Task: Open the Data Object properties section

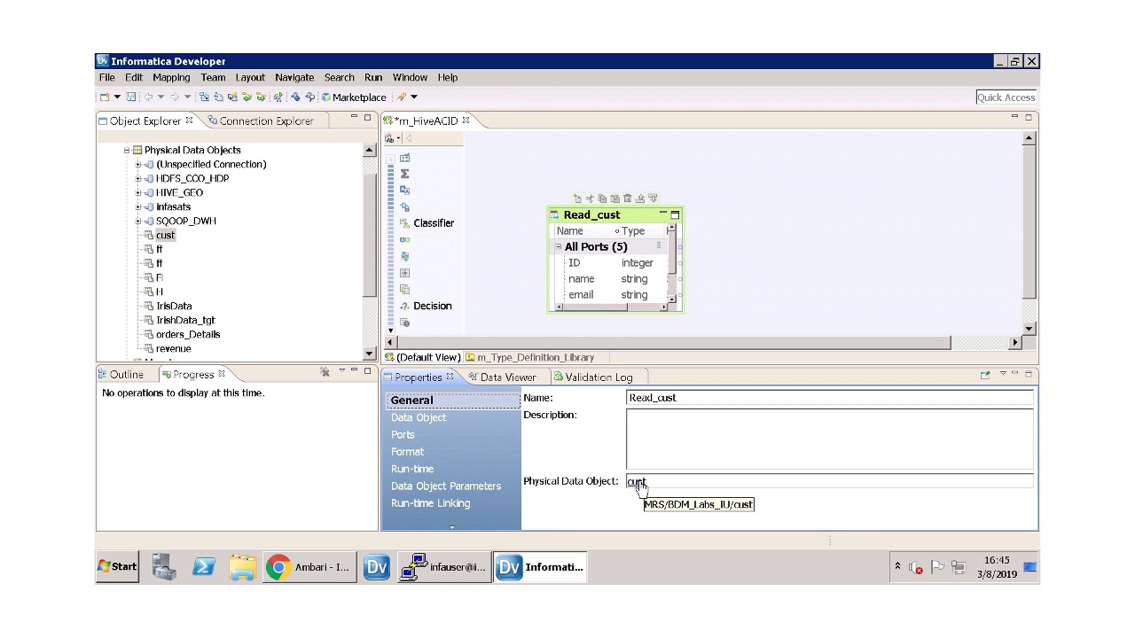Action: pos(419,417)
